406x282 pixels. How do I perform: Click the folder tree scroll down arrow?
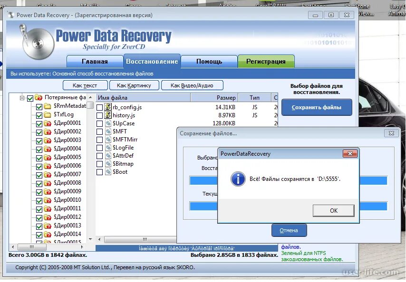(90, 239)
